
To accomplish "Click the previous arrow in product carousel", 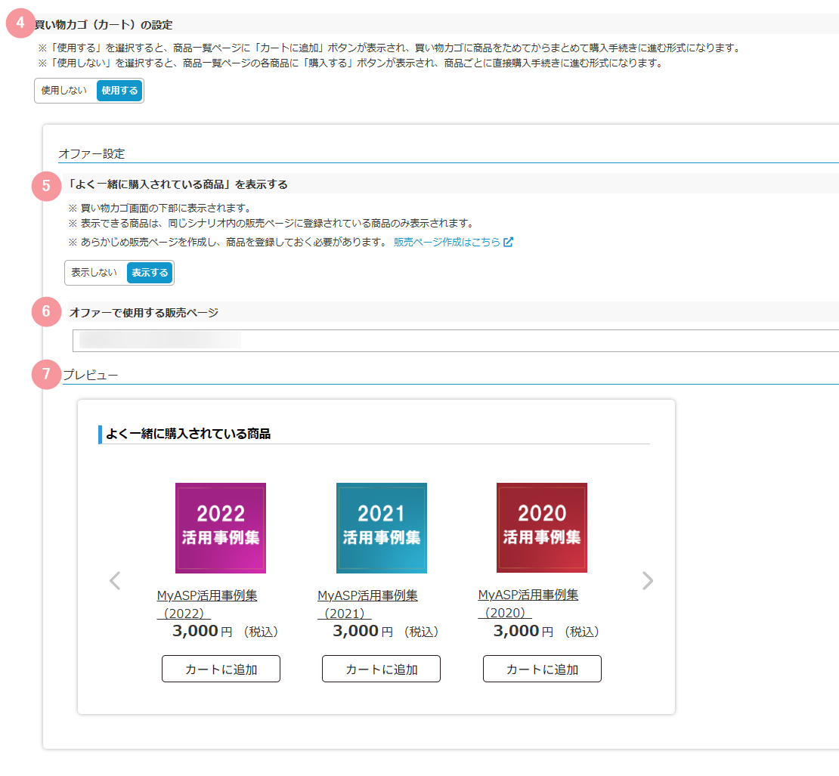I will click(115, 581).
